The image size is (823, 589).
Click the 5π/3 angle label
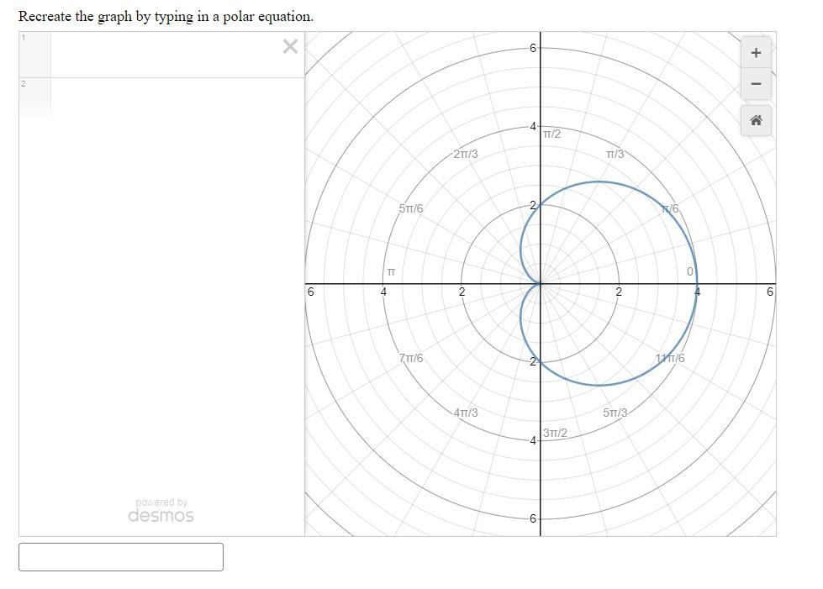point(614,413)
